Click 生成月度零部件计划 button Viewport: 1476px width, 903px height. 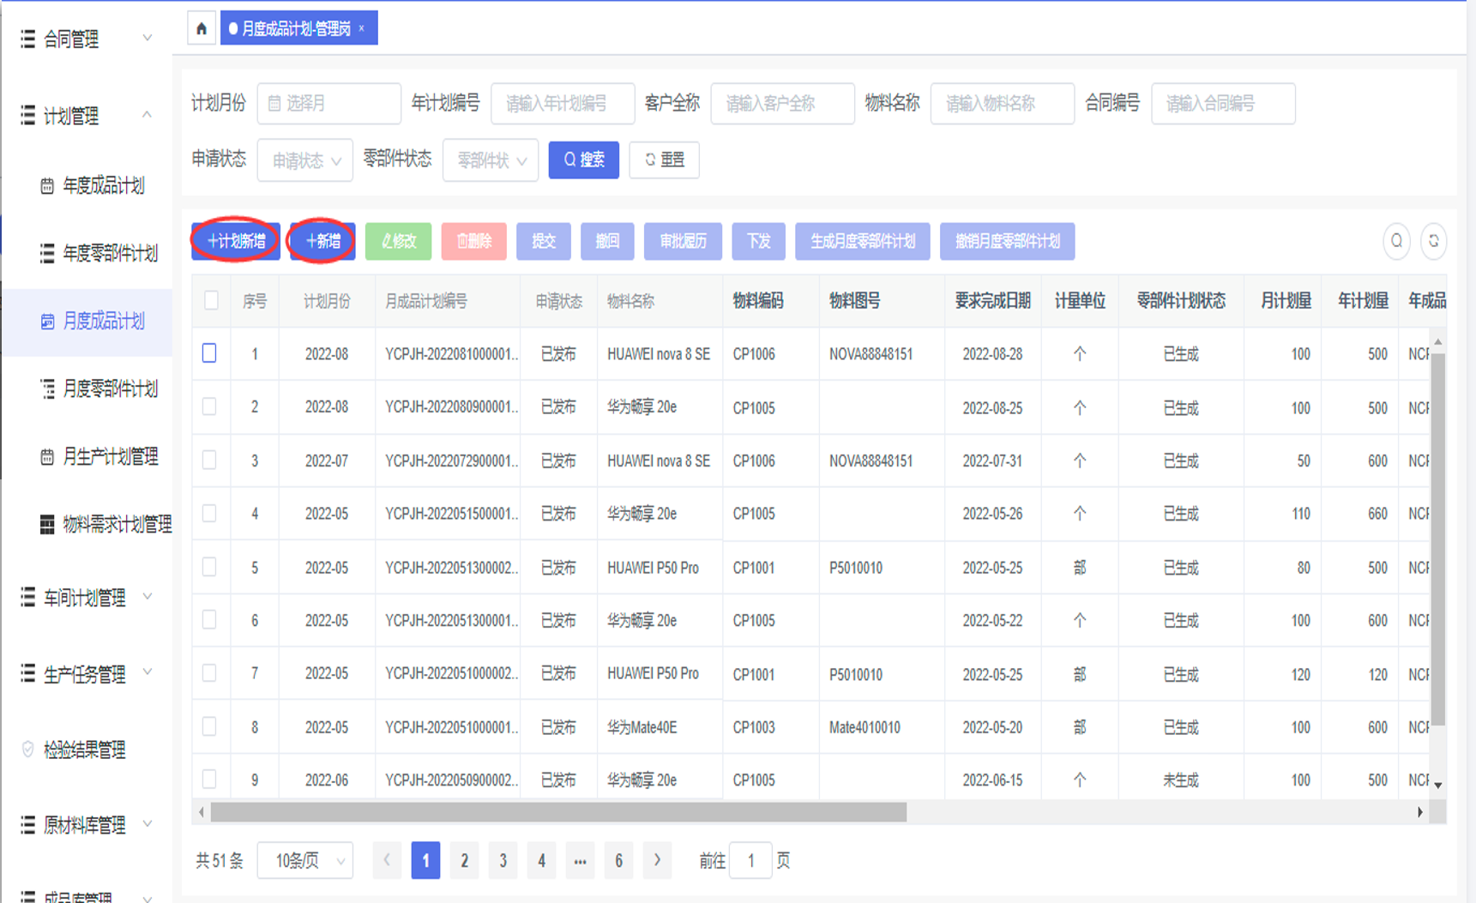coord(863,241)
